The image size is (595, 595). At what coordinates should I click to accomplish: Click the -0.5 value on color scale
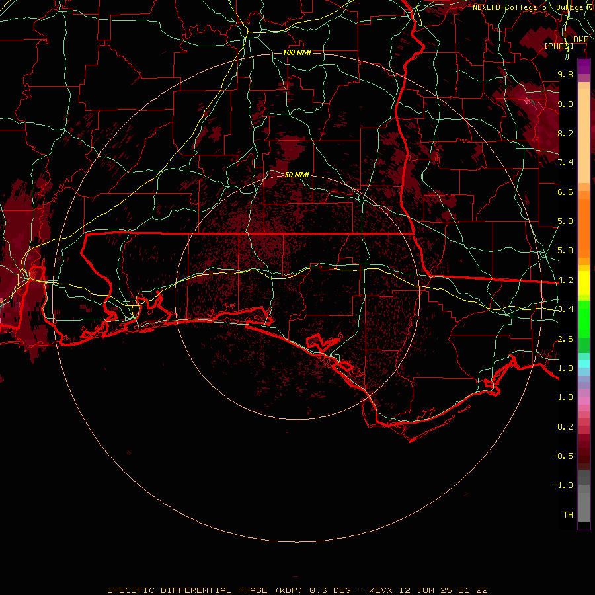coord(563,456)
